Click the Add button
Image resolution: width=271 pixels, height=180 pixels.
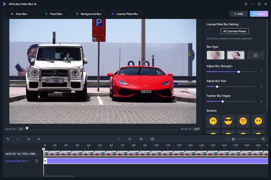(238, 14)
